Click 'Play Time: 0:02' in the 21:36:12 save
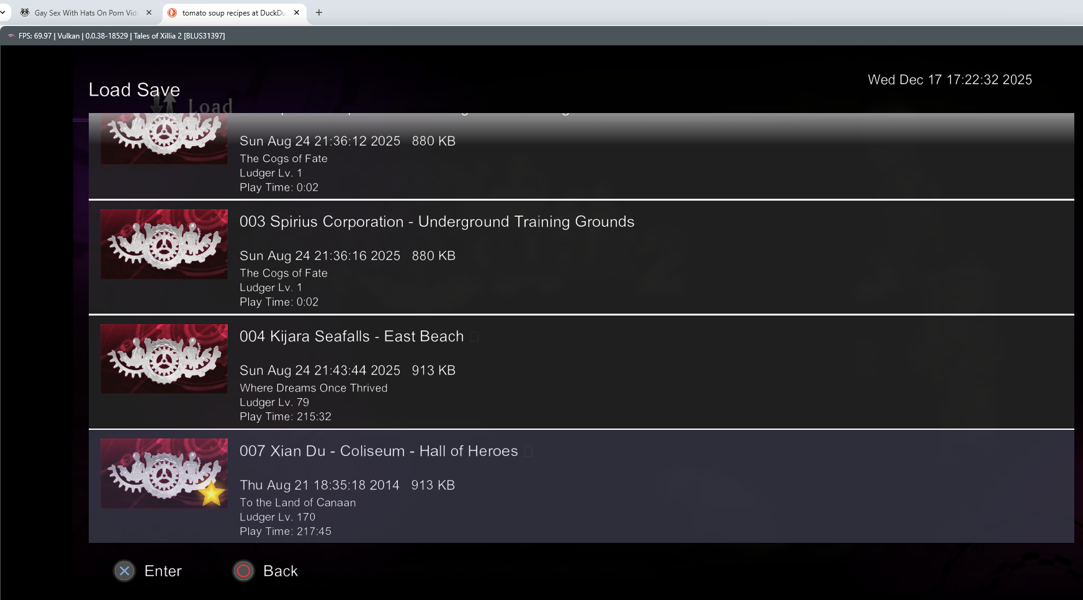This screenshot has width=1083, height=600. [x=279, y=187]
